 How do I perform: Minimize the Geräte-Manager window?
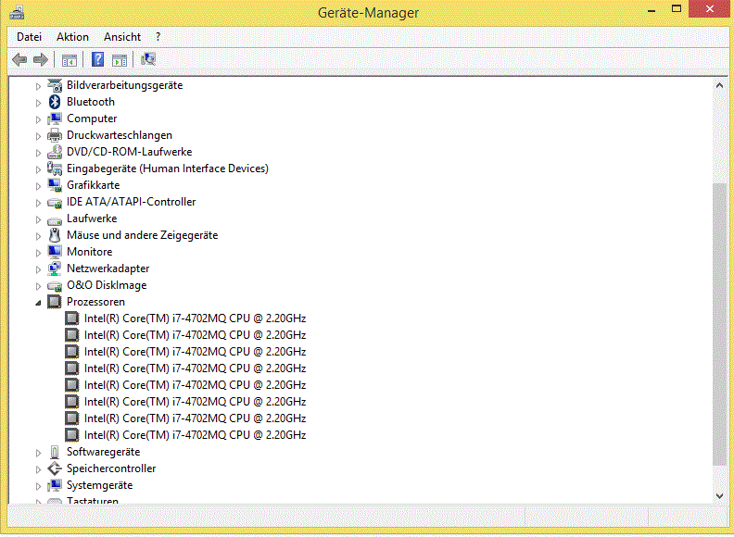(x=652, y=10)
